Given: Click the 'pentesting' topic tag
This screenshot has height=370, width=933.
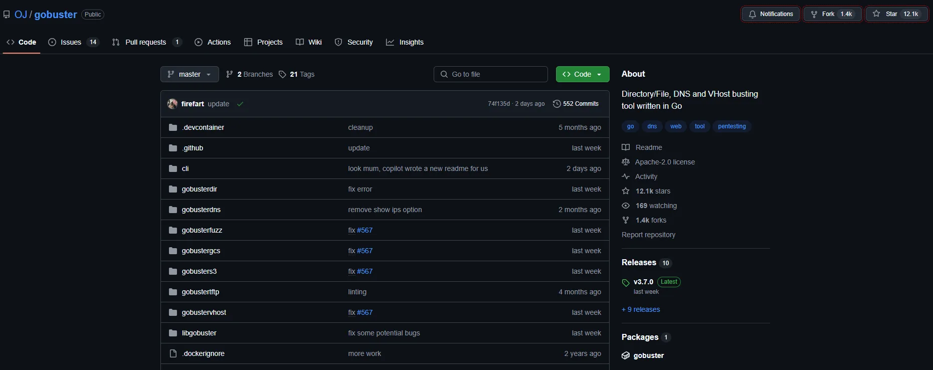Looking at the screenshot, I should [x=732, y=126].
